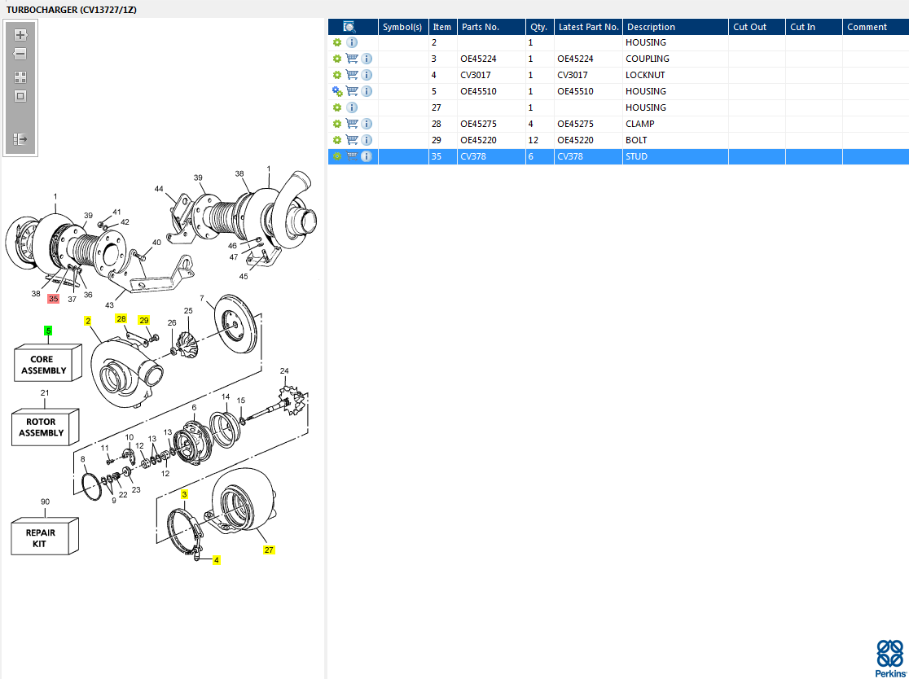
Task: Click the list export arrow icon in diagram toolbar
Action: click(x=20, y=139)
